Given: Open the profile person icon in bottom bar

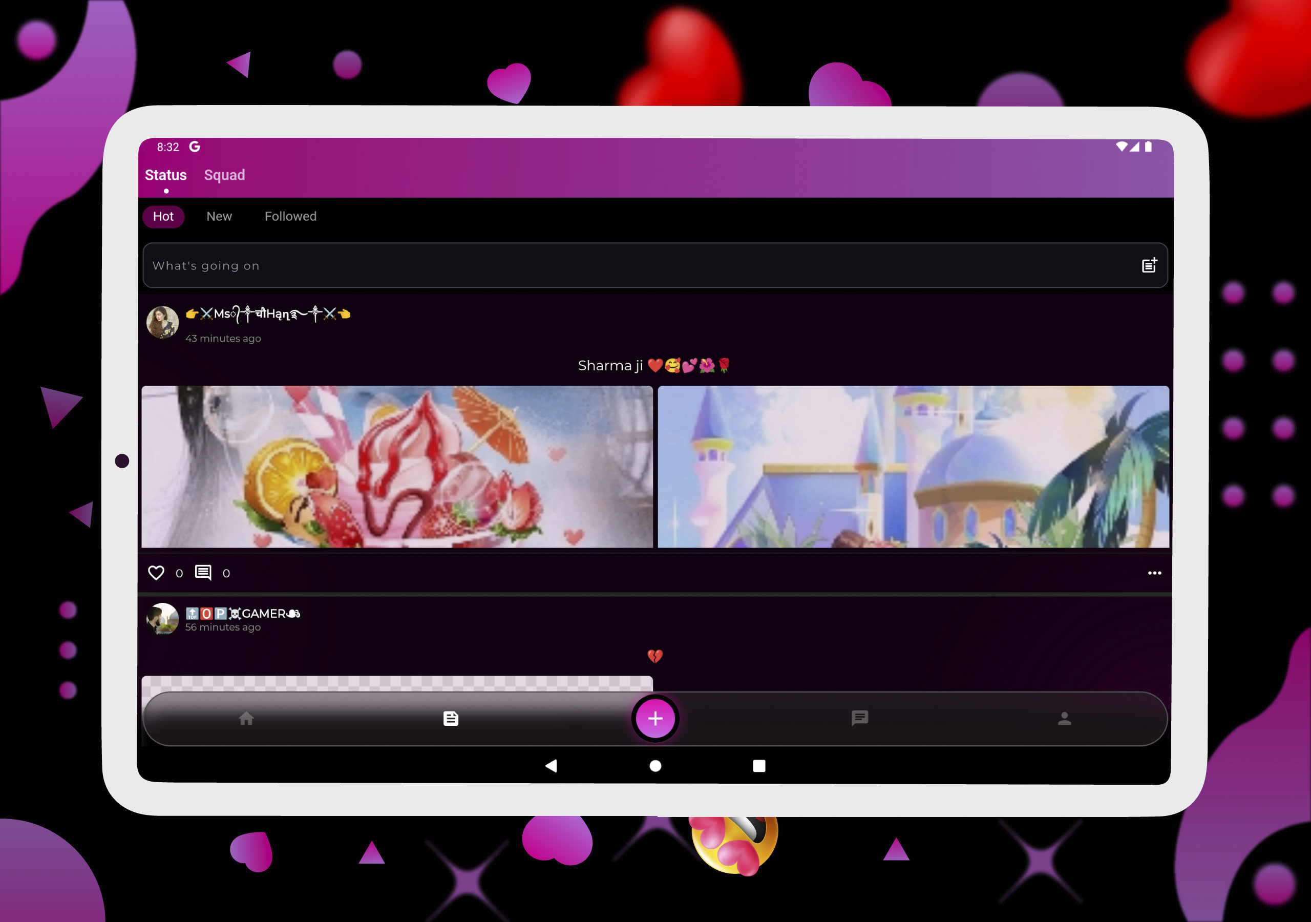Looking at the screenshot, I should pos(1064,719).
